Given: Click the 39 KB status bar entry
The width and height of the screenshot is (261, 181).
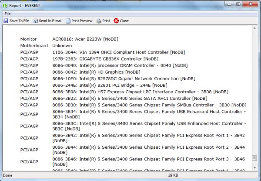Looking at the screenshot, I should point(173,175).
